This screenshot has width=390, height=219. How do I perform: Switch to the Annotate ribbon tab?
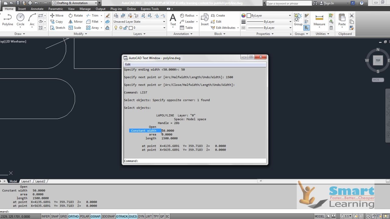(x=37, y=9)
